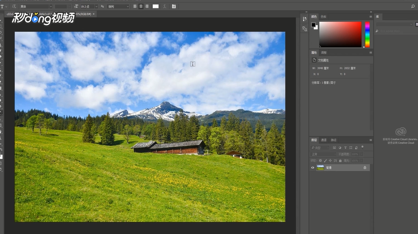The height and width of the screenshot is (234, 418).
Task: Open the anti-aliasing method dropdown
Action: point(118,6)
